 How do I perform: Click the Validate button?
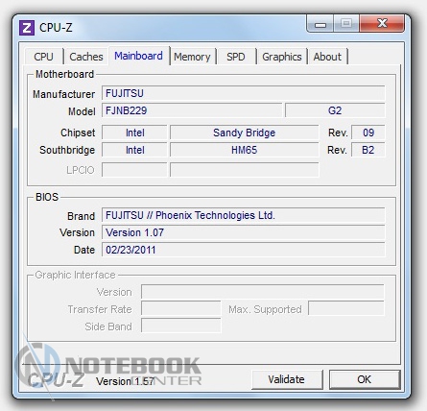tap(287, 379)
